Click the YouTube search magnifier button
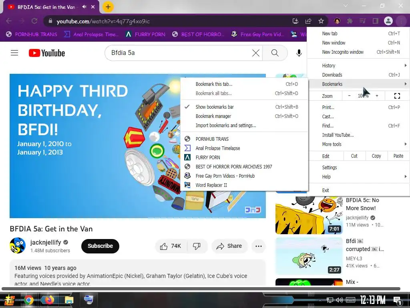The width and height of the screenshot is (410, 308). pos(275,53)
